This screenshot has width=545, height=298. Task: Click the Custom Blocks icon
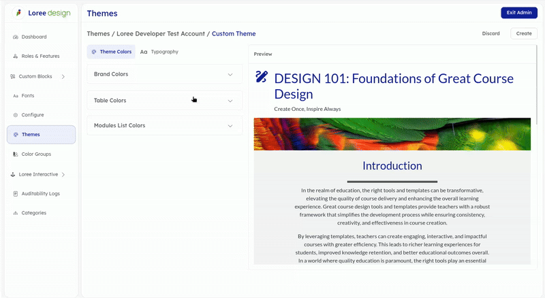[x=13, y=76]
